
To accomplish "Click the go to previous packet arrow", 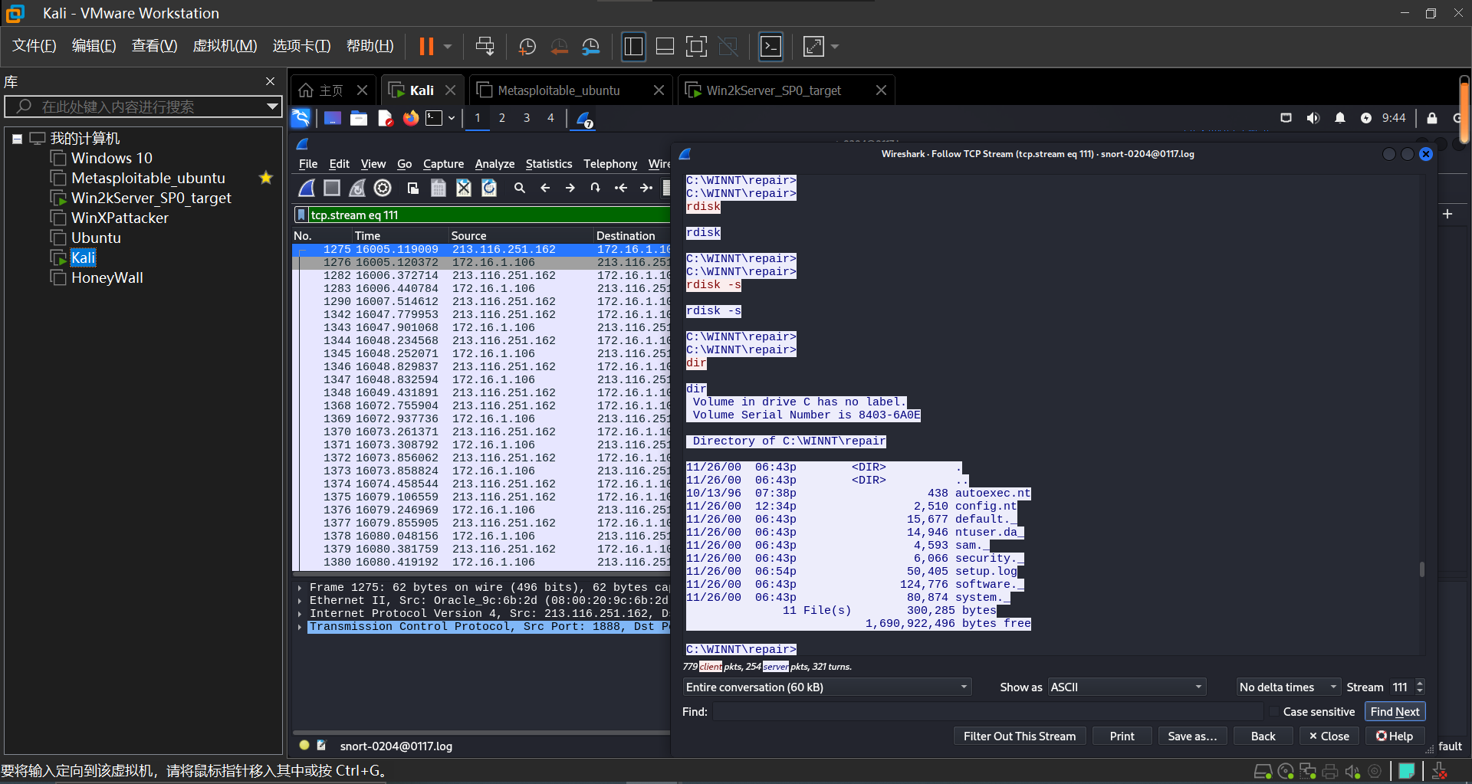I will coord(545,188).
